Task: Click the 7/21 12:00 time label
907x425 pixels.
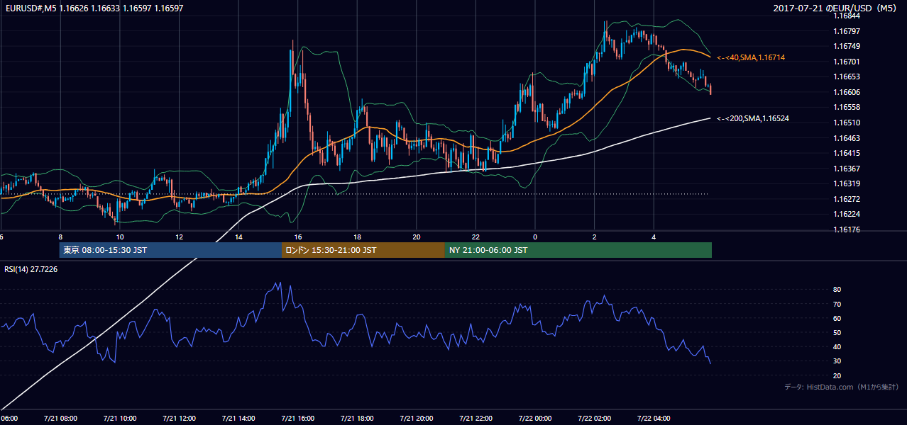Action: [x=179, y=418]
